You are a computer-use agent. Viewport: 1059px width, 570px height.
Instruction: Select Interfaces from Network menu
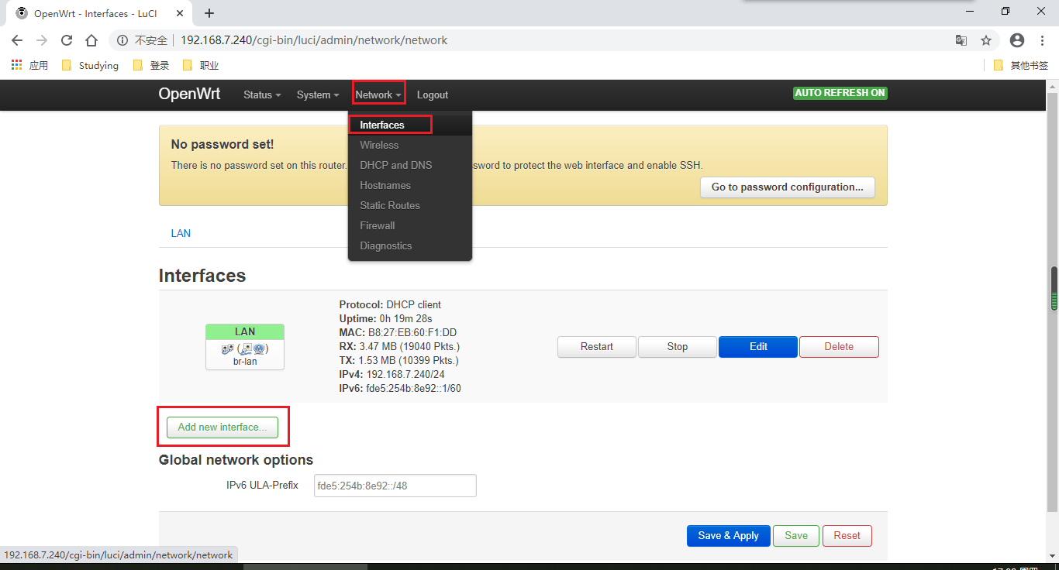410,125
